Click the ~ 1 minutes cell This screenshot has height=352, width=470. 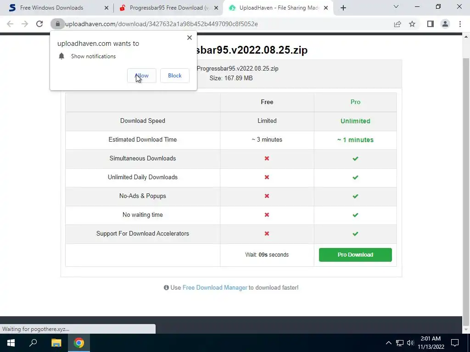(356, 140)
